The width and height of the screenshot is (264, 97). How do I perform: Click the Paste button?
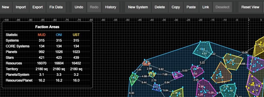coord(191,7)
